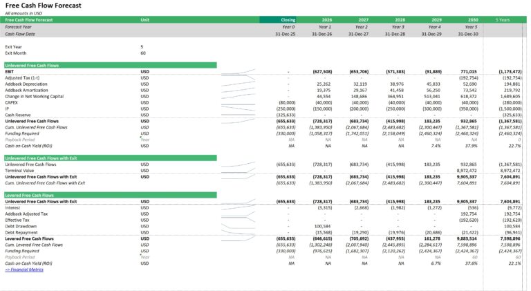Click Net Working Capital value 364,951 in 2028

click(397, 97)
